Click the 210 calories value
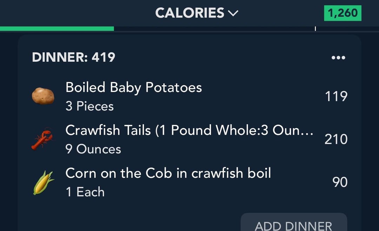Screen dimensions: 379x231 click(x=336, y=139)
